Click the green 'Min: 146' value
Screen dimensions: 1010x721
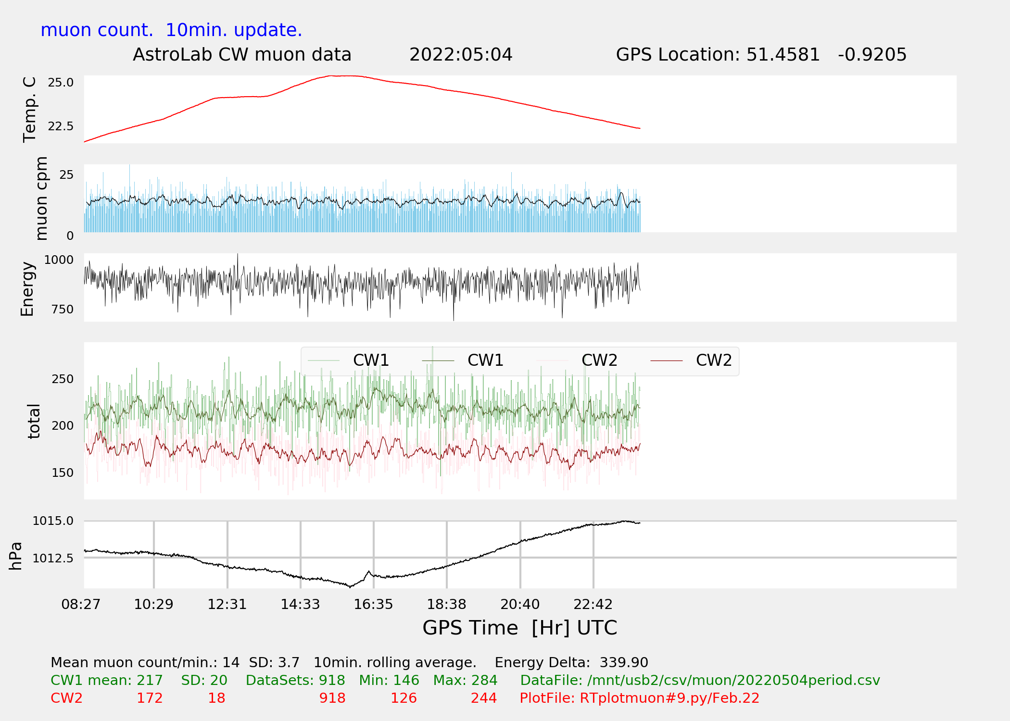[x=389, y=681]
